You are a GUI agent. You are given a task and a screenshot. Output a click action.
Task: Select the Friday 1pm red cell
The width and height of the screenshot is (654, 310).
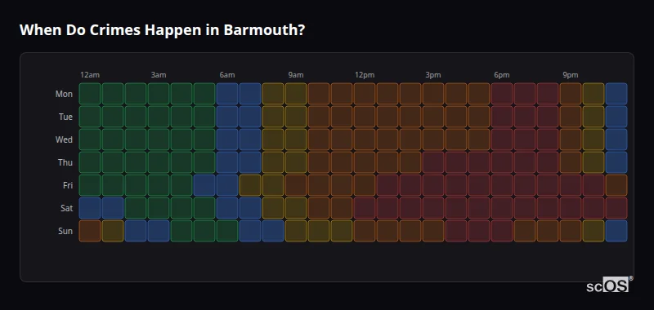(387, 185)
